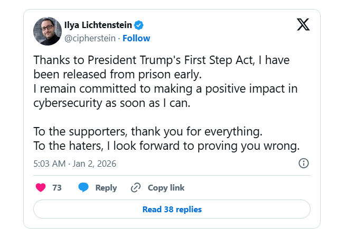Screen dimensions: 346x244
Task: Like the tweet with heart icon
Action: tap(41, 187)
